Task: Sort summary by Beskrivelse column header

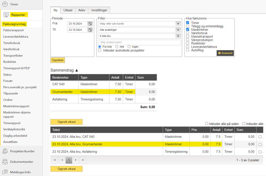Action: (x=64, y=77)
